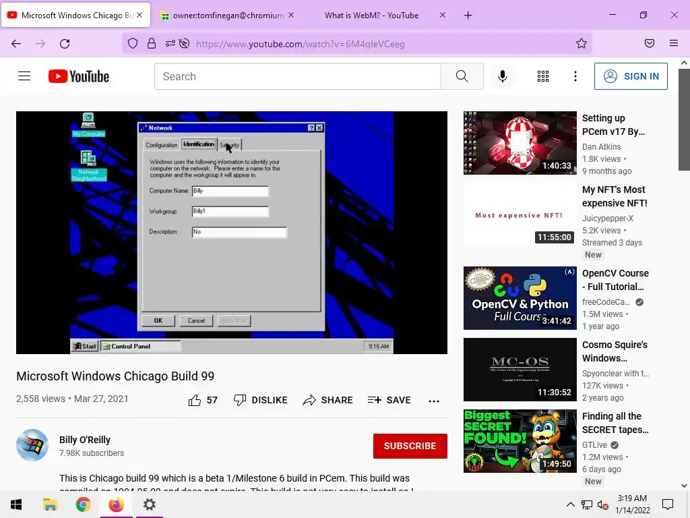
Task: Show hidden tray icons chevron
Action: coord(570,505)
